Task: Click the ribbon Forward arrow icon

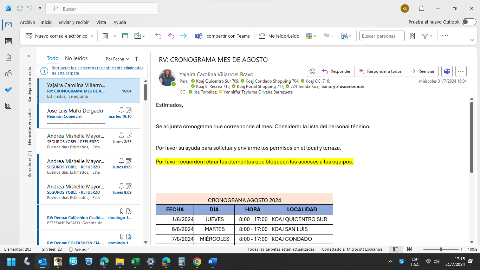Action: point(183,36)
